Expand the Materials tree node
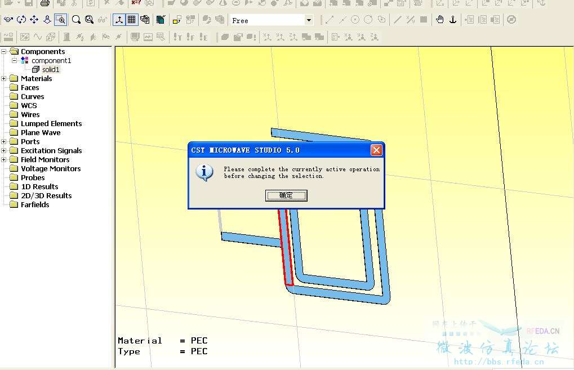The height and width of the screenshot is (370, 574). tap(3, 78)
